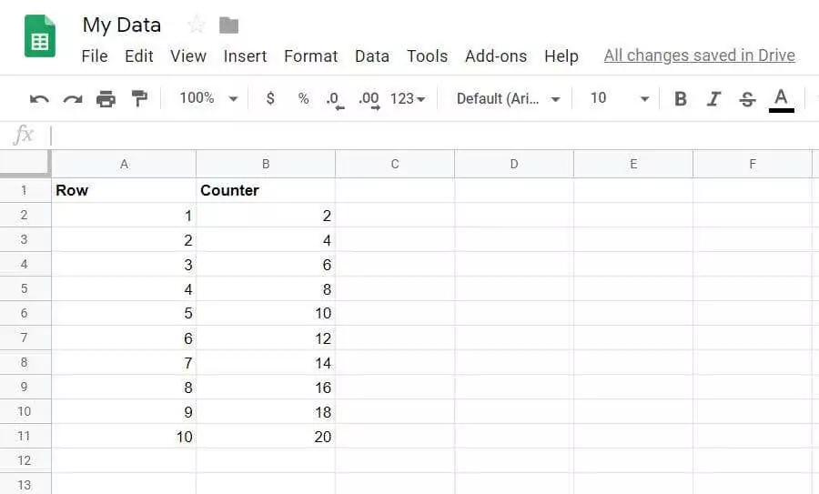819x494 pixels.
Task: Select the paint format roller icon
Action: coord(139,98)
